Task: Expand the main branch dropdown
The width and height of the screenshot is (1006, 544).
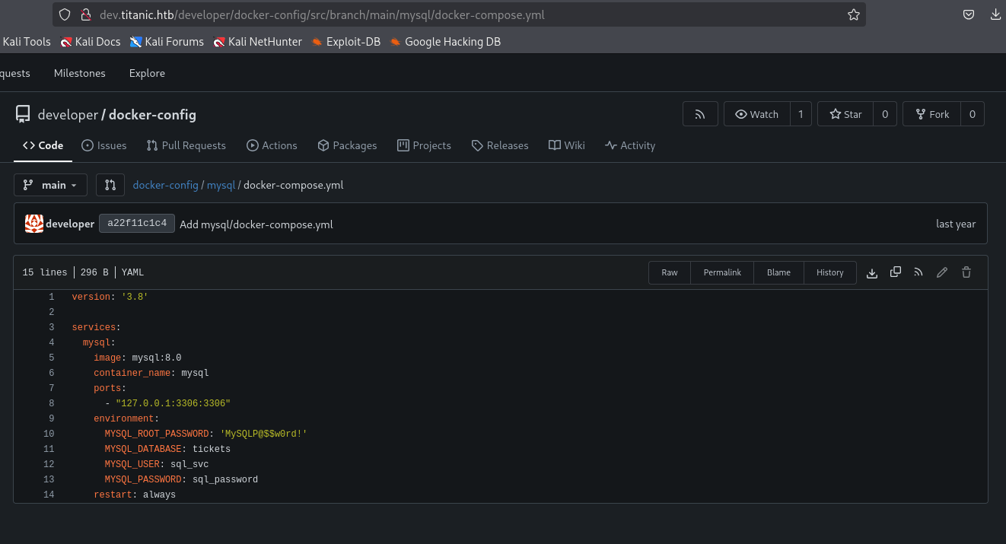Action: click(x=50, y=185)
